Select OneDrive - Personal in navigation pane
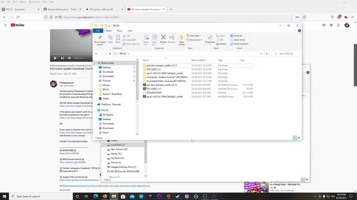The image size is (357, 200). pyautogui.click(x=111, y=104)
